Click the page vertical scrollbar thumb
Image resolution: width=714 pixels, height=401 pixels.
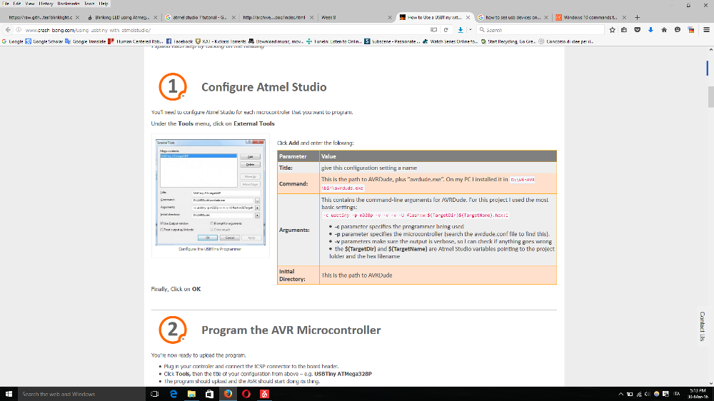(711, 96)
